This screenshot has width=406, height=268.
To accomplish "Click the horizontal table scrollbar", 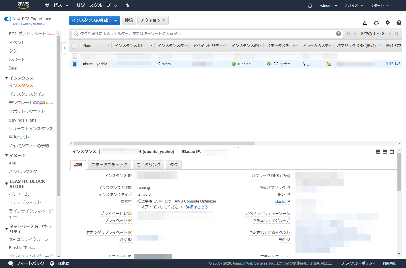I will pyautogui.click(x=164, y=143).
